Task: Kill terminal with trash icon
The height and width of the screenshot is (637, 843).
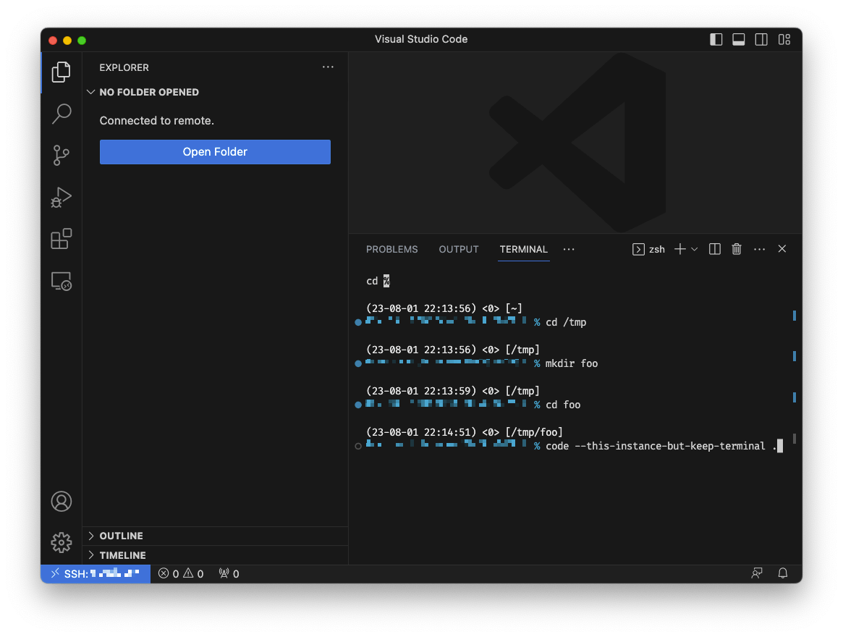Action: pos(737,249)
